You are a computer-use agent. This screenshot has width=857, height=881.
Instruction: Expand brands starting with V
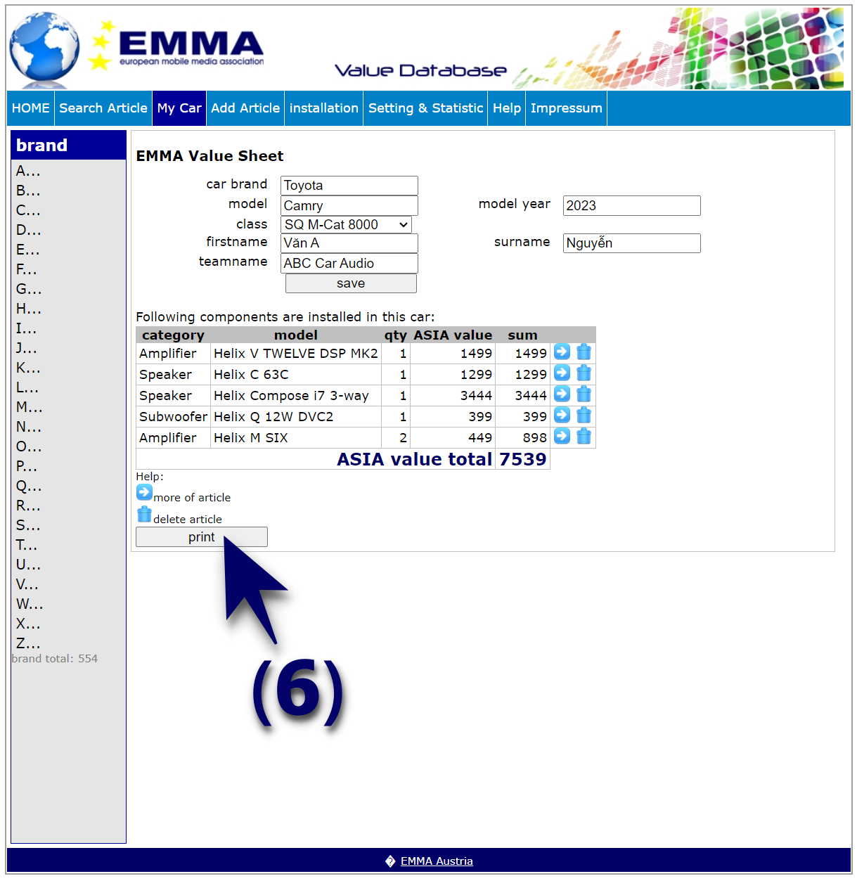pos(27,584)
